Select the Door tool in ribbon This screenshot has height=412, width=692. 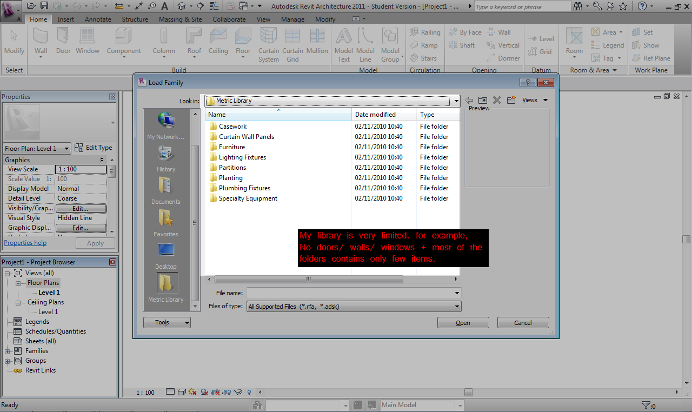tap(63, 42)
